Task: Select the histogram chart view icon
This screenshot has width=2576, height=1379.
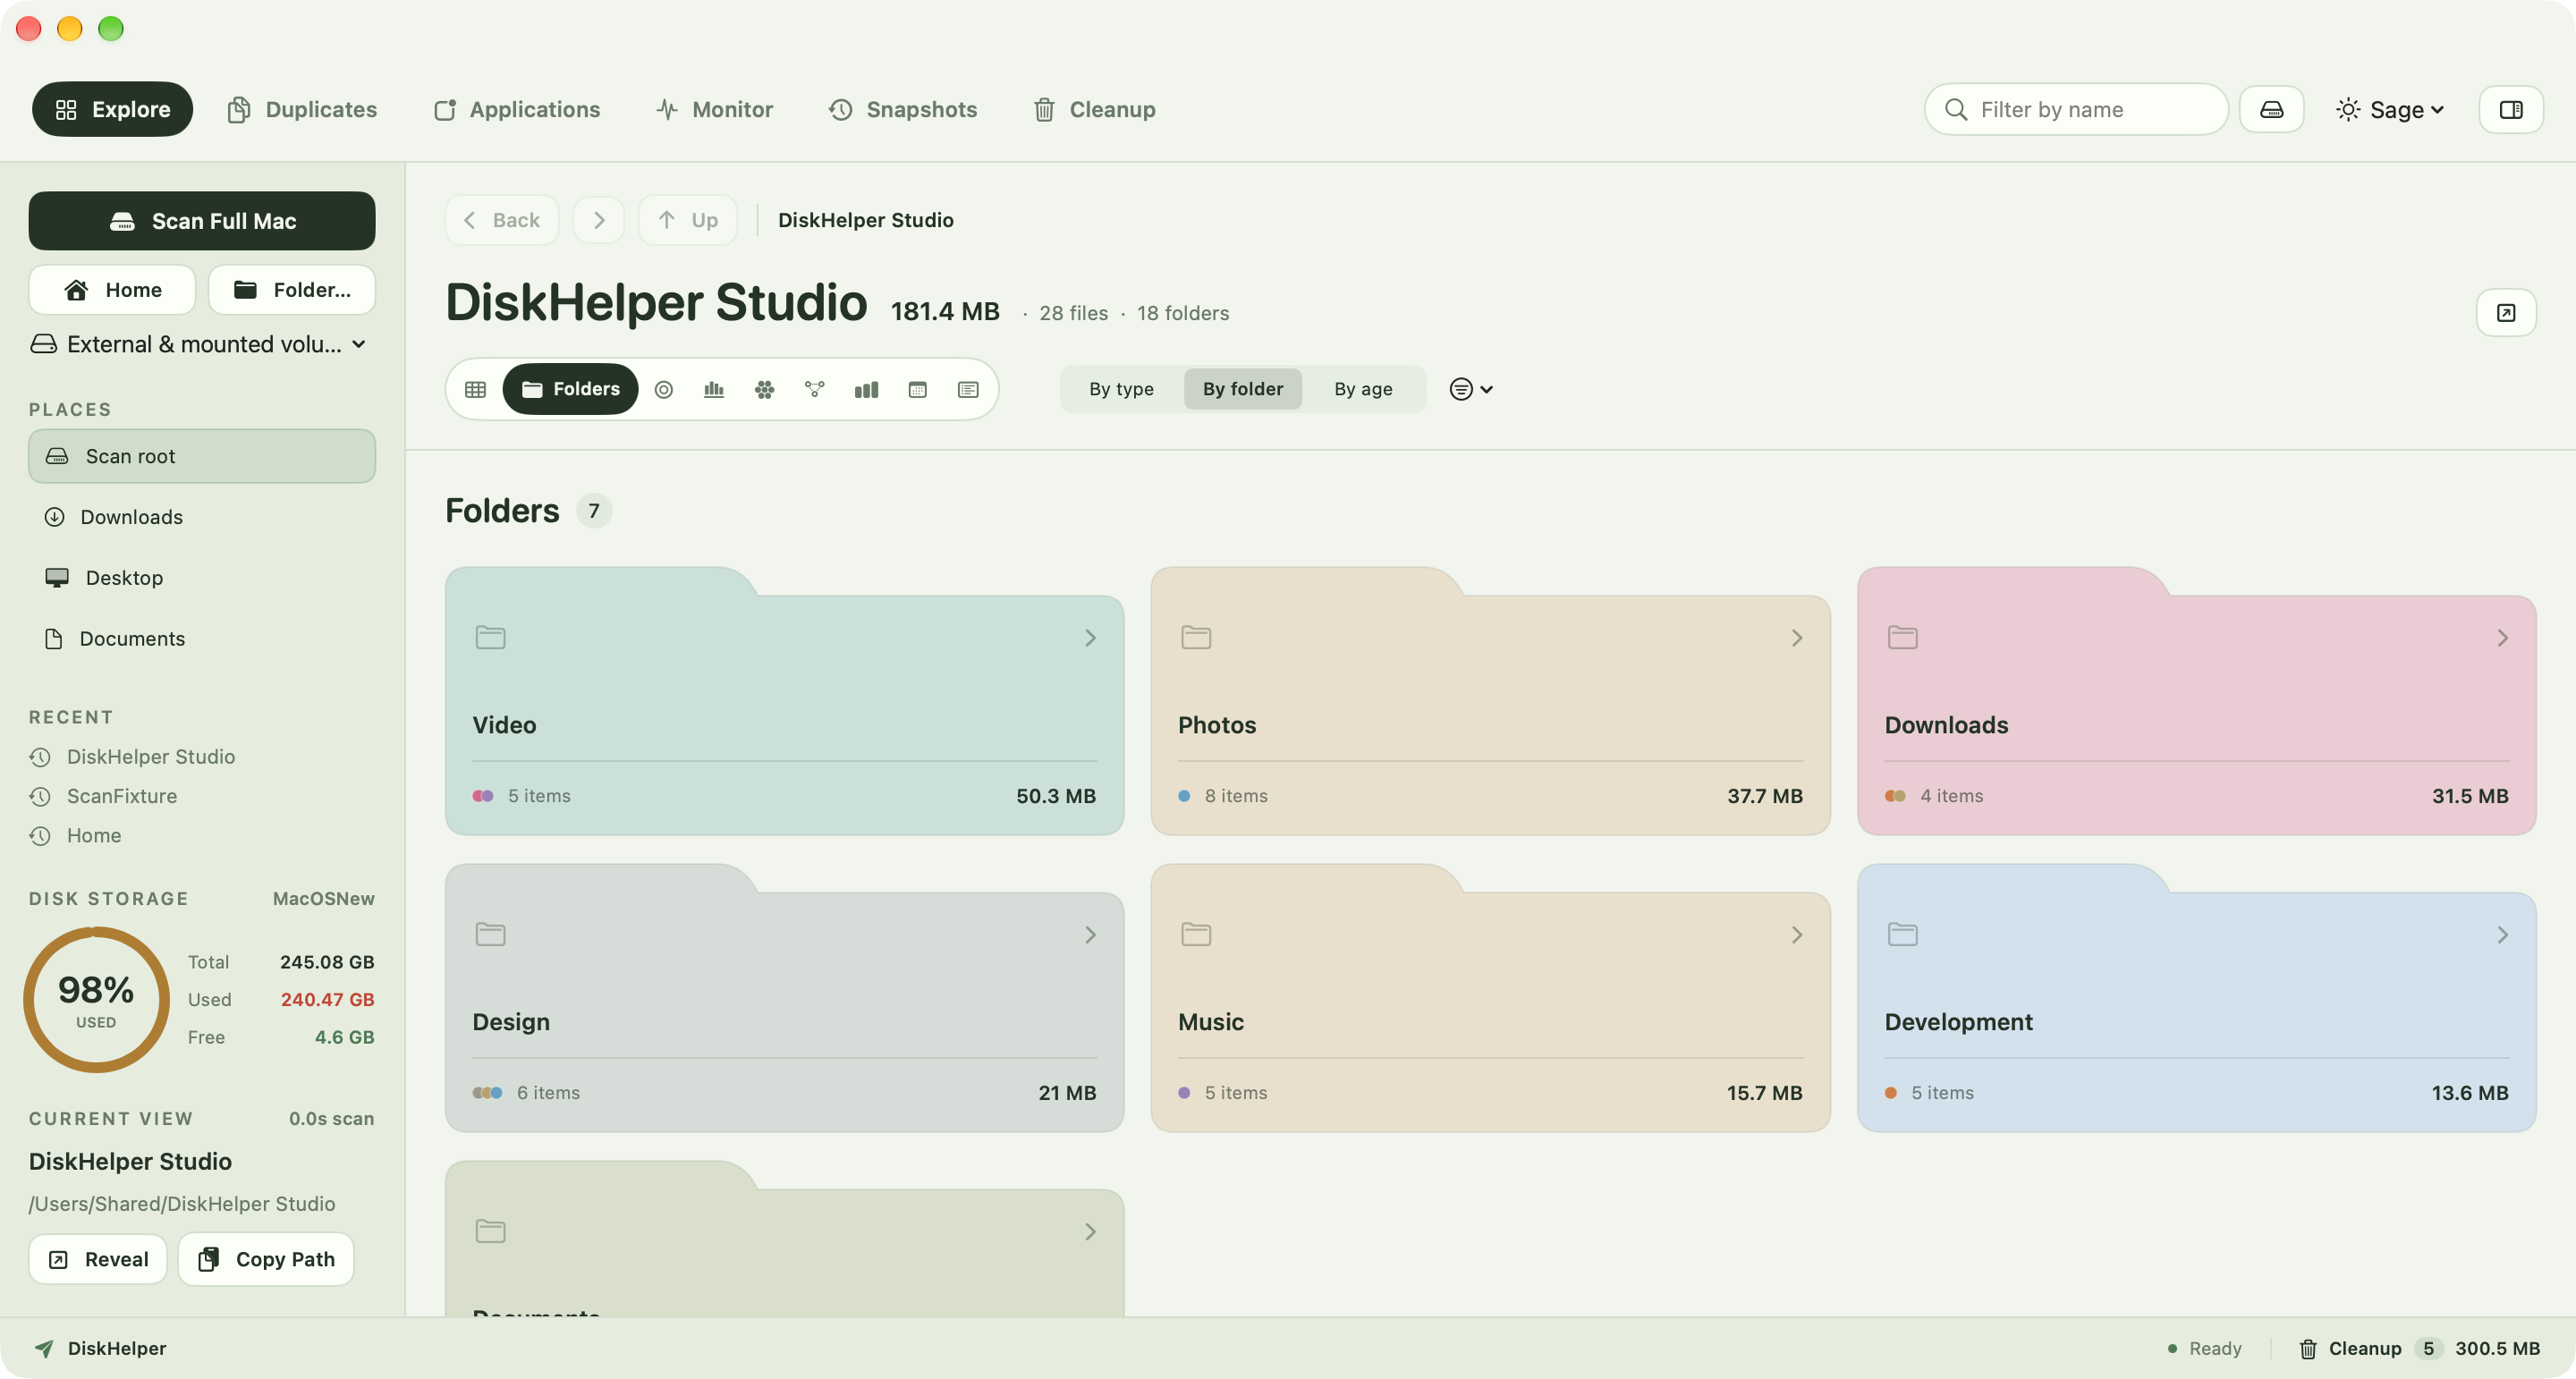Action: tap(714, 389)
